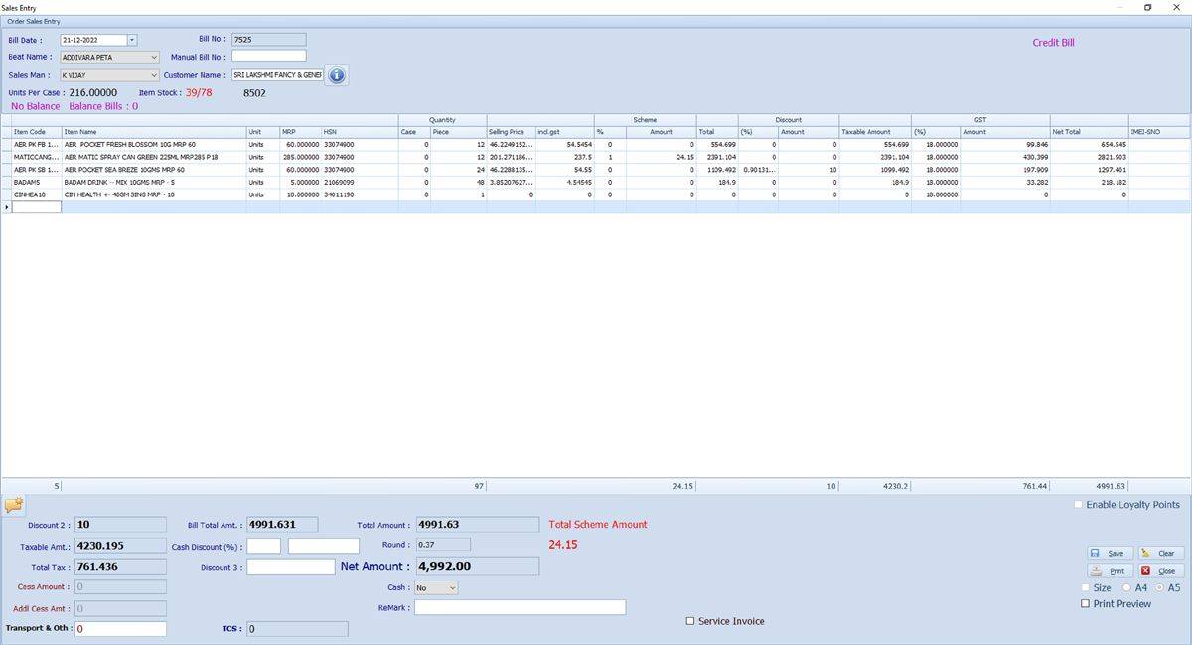Expand the Cash Yes/No dropdown
Viewport: 1192px width, 645px height.
(452, 588)
